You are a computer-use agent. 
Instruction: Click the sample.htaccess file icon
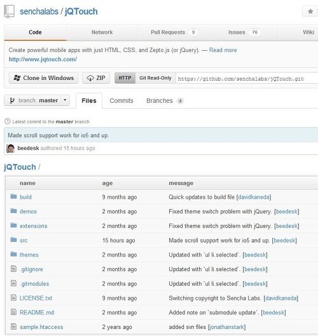coord(13,326)
